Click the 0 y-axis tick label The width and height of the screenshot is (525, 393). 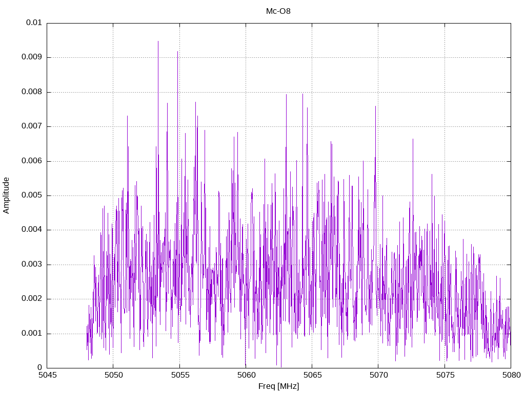(40, 367)
